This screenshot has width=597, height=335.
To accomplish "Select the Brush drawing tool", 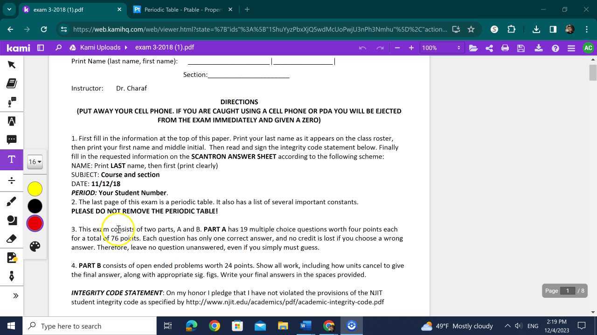I will click(12, 201).
